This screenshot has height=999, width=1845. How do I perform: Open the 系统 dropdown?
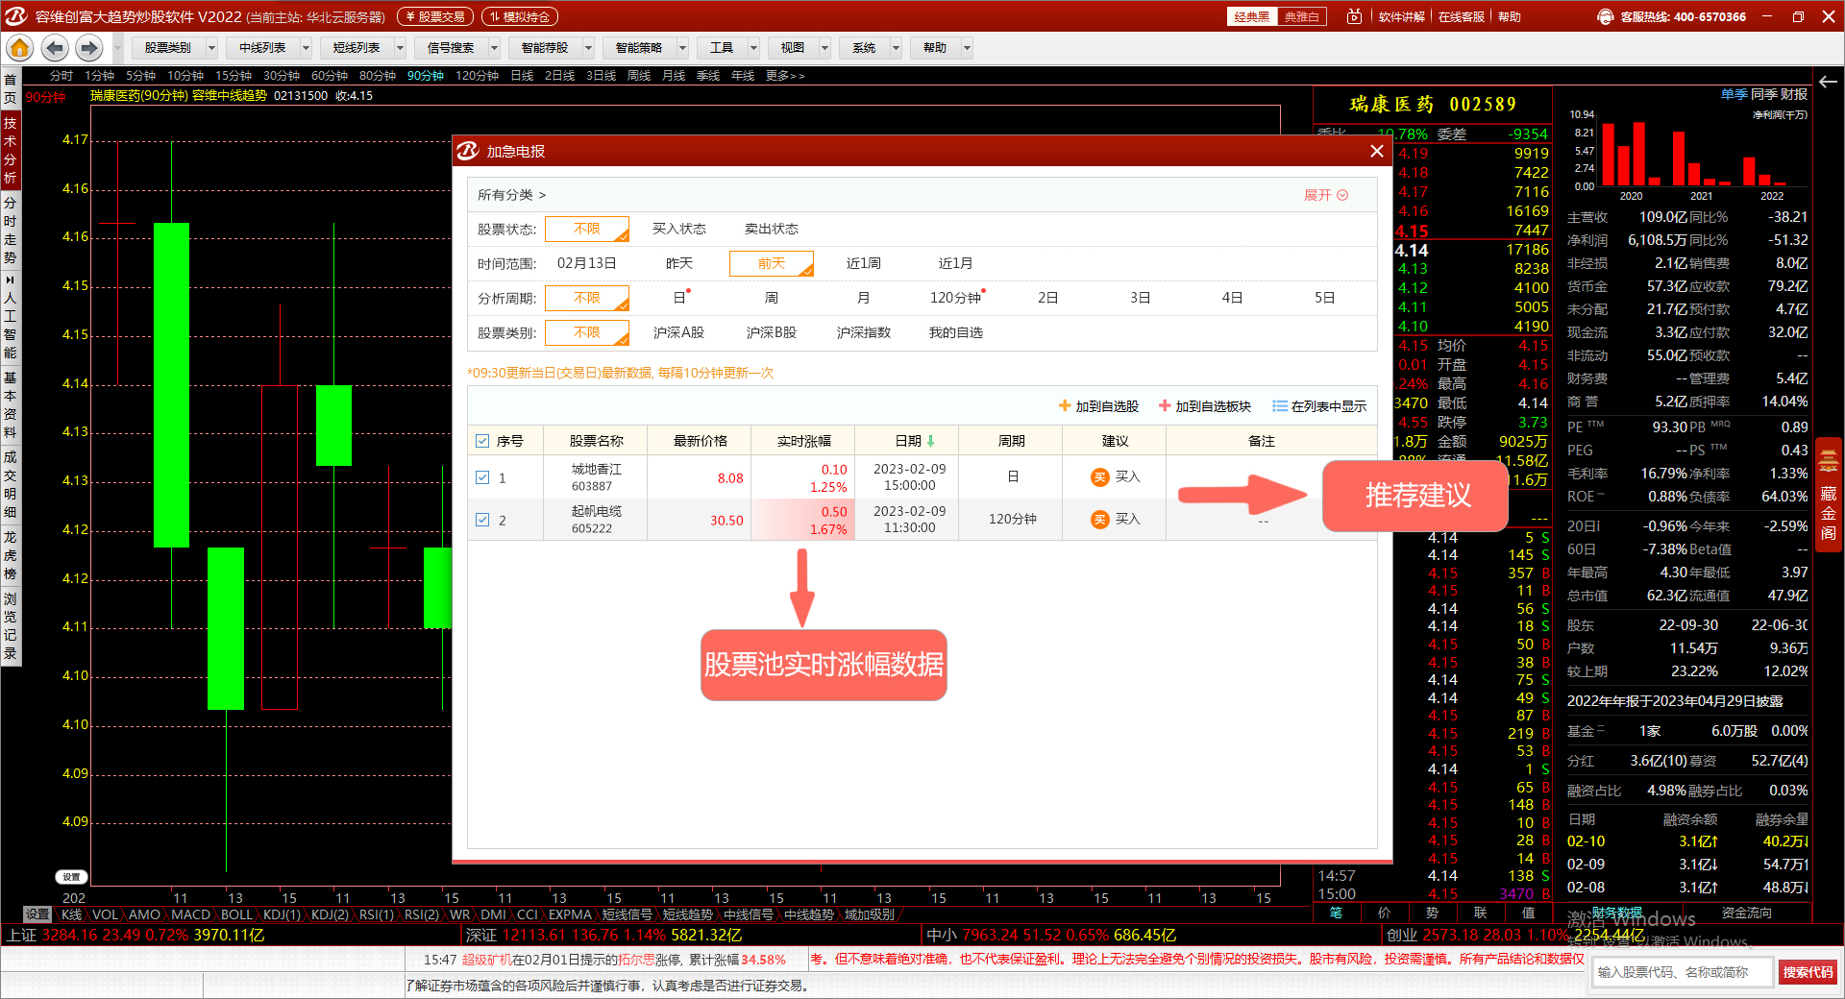pos(873,47)
